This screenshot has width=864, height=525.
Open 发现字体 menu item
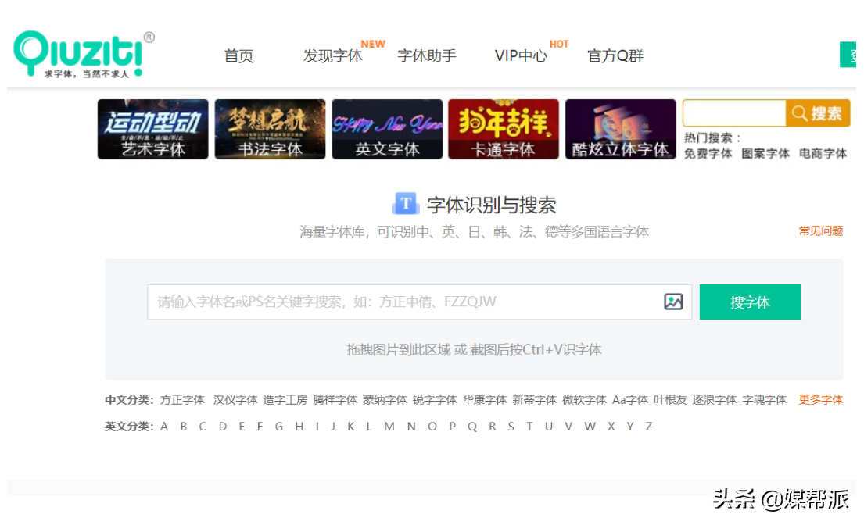332,56
